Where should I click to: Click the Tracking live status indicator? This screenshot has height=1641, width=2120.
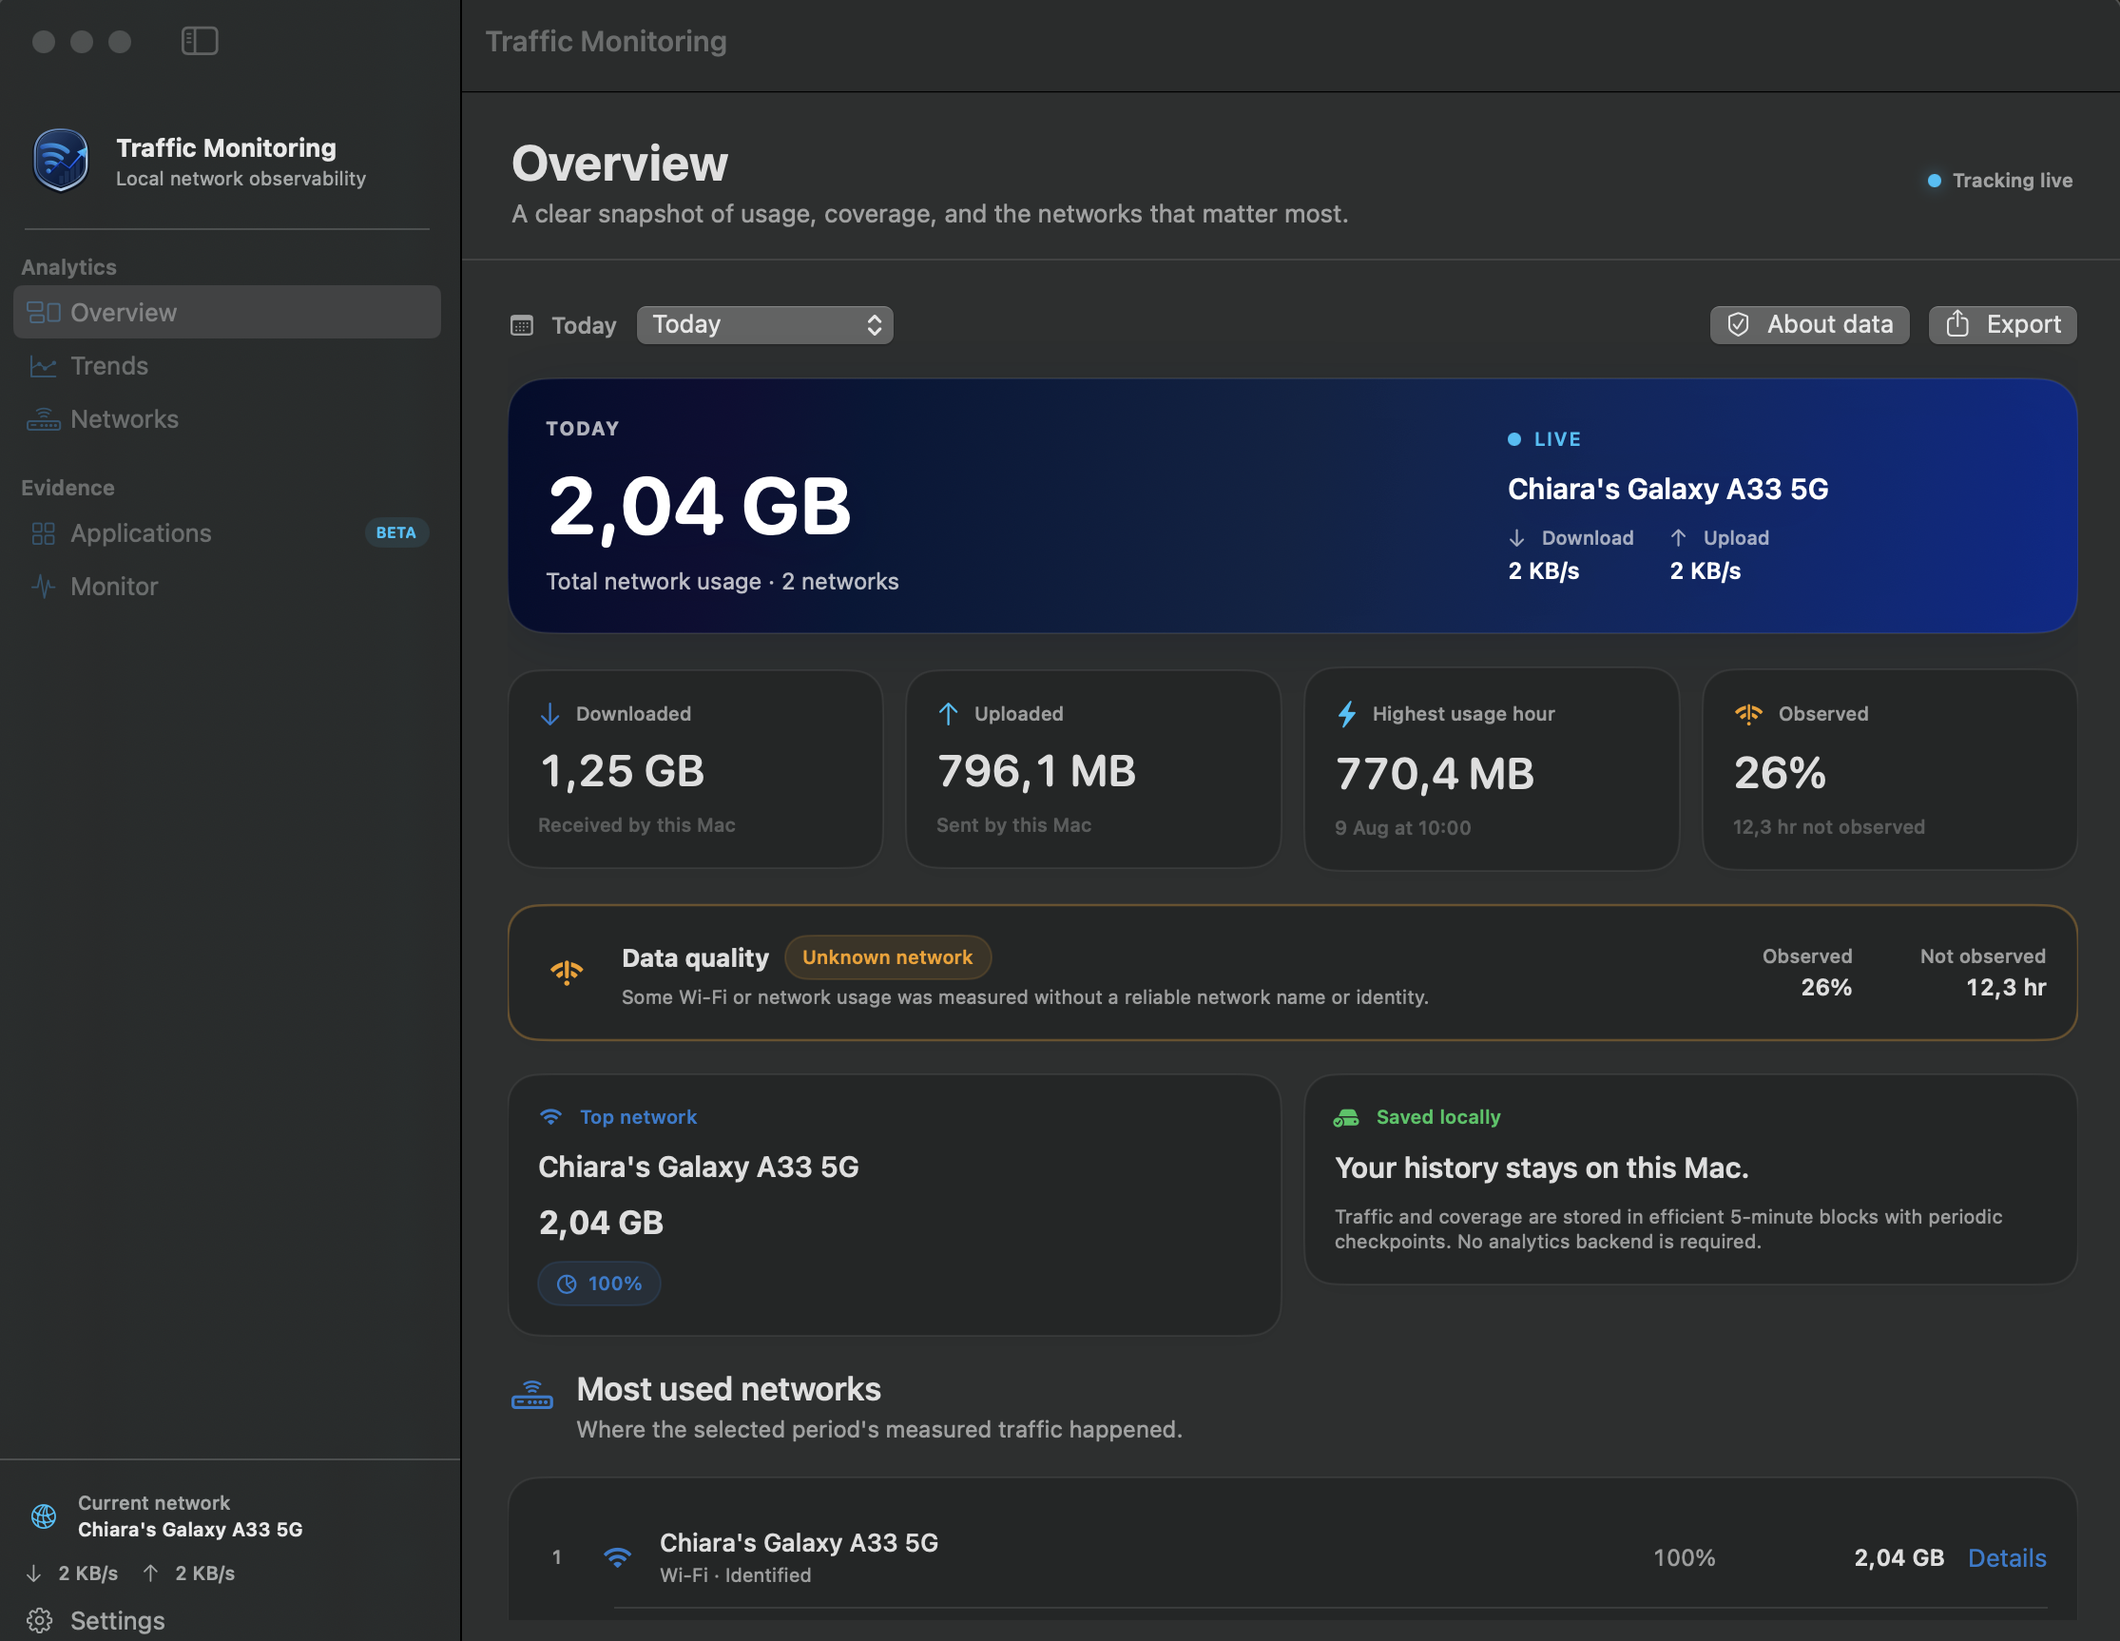point(1999,181)
